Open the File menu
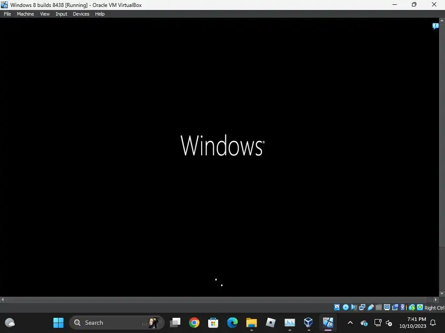Image resolution: width=445 pixels, height=333 pixels. (7, 14)
